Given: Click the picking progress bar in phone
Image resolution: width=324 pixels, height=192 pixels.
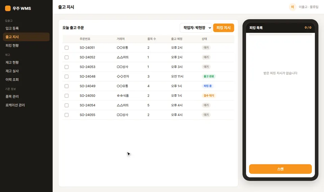Looking at the screenshot, I should click(x=280, y=35).
